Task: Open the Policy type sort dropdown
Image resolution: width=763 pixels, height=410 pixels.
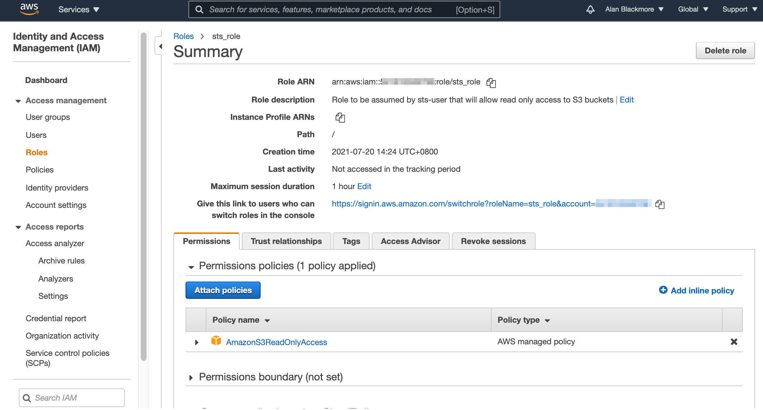Action: click(x=547, y=320)
